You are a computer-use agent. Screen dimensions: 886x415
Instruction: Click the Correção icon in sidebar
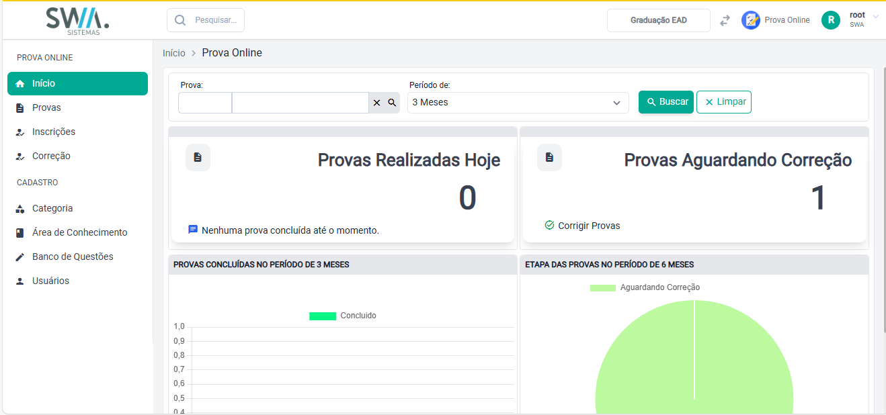[20, 156]
